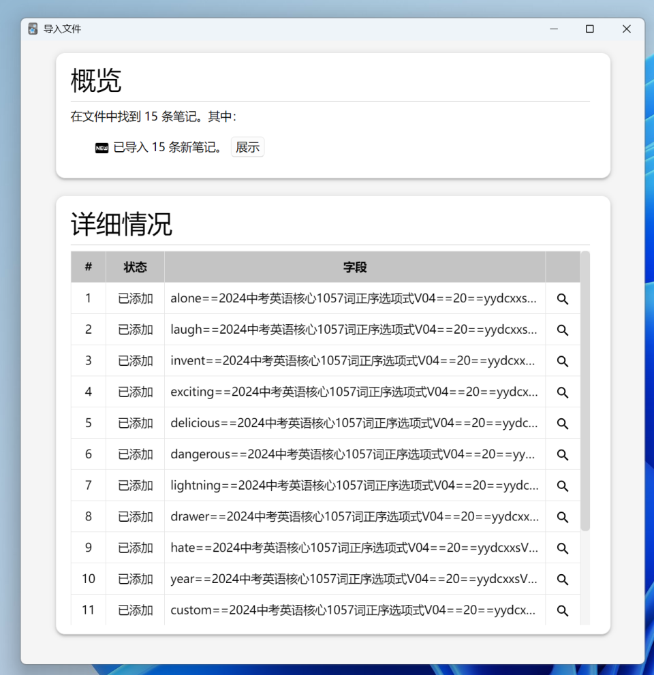The image size is (654, 675).
Task: Click the Anki icon in title bar
Action: pos(33,29)
